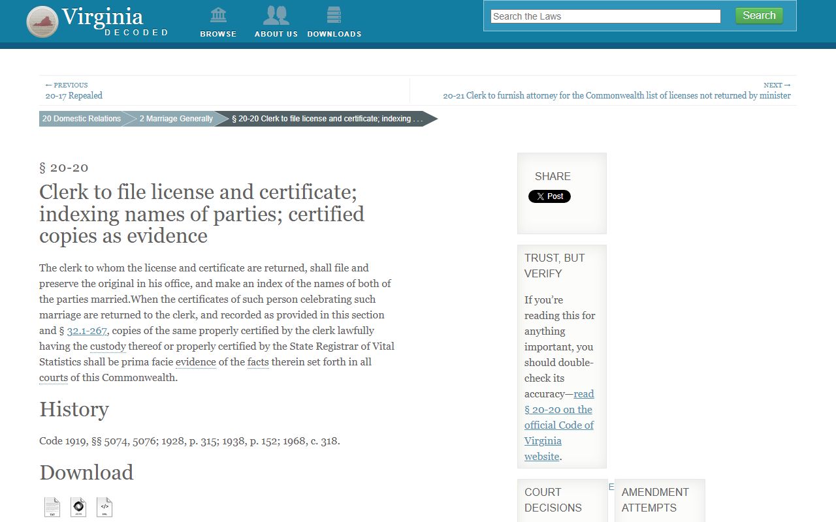
Task: Click the History heading
Action: point(74,409)
